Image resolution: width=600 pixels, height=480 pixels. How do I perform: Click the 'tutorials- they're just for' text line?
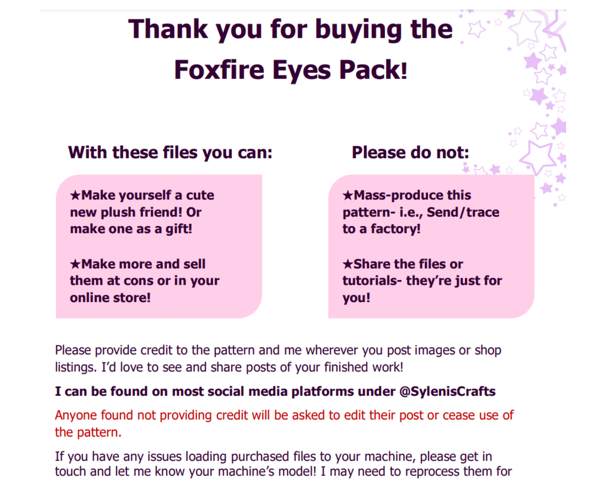[422, 281]
